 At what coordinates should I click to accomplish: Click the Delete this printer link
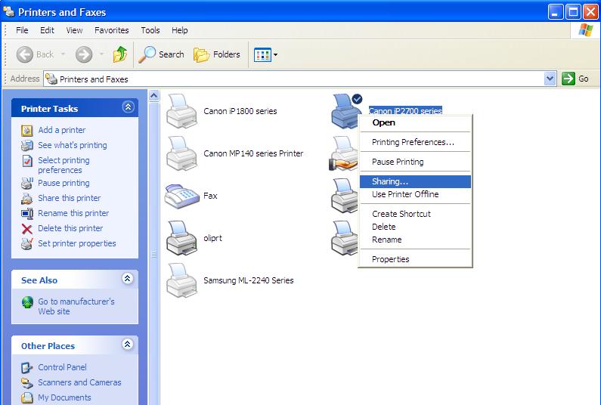tap(70, 228)
